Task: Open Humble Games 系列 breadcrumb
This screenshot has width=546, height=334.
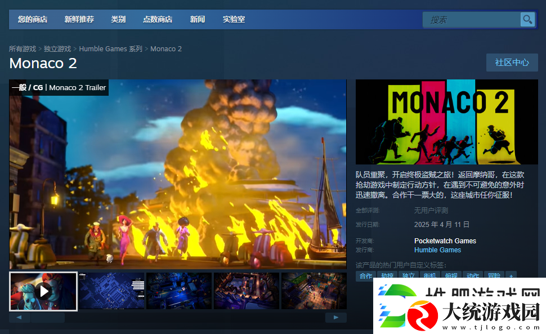Action: (x=110, y=49)
